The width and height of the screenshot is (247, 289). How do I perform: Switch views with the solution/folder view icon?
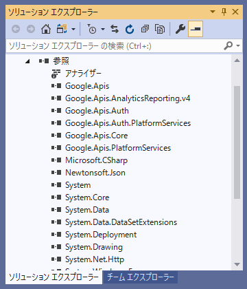coord(62,29)
